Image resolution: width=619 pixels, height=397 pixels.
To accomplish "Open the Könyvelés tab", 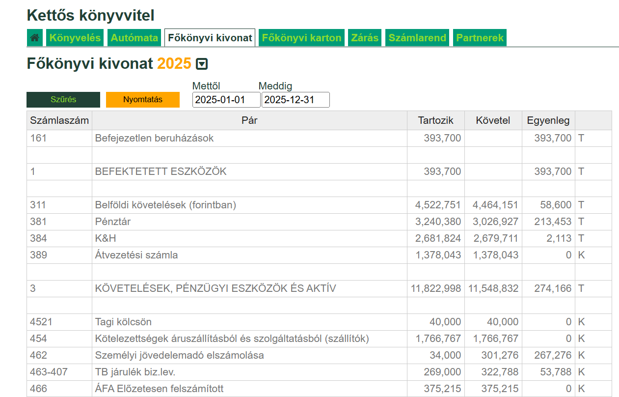I will 75,38.
